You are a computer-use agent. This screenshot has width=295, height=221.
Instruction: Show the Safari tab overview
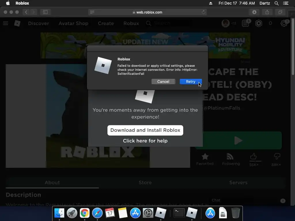pyautogui.click(x=280, y=12)
